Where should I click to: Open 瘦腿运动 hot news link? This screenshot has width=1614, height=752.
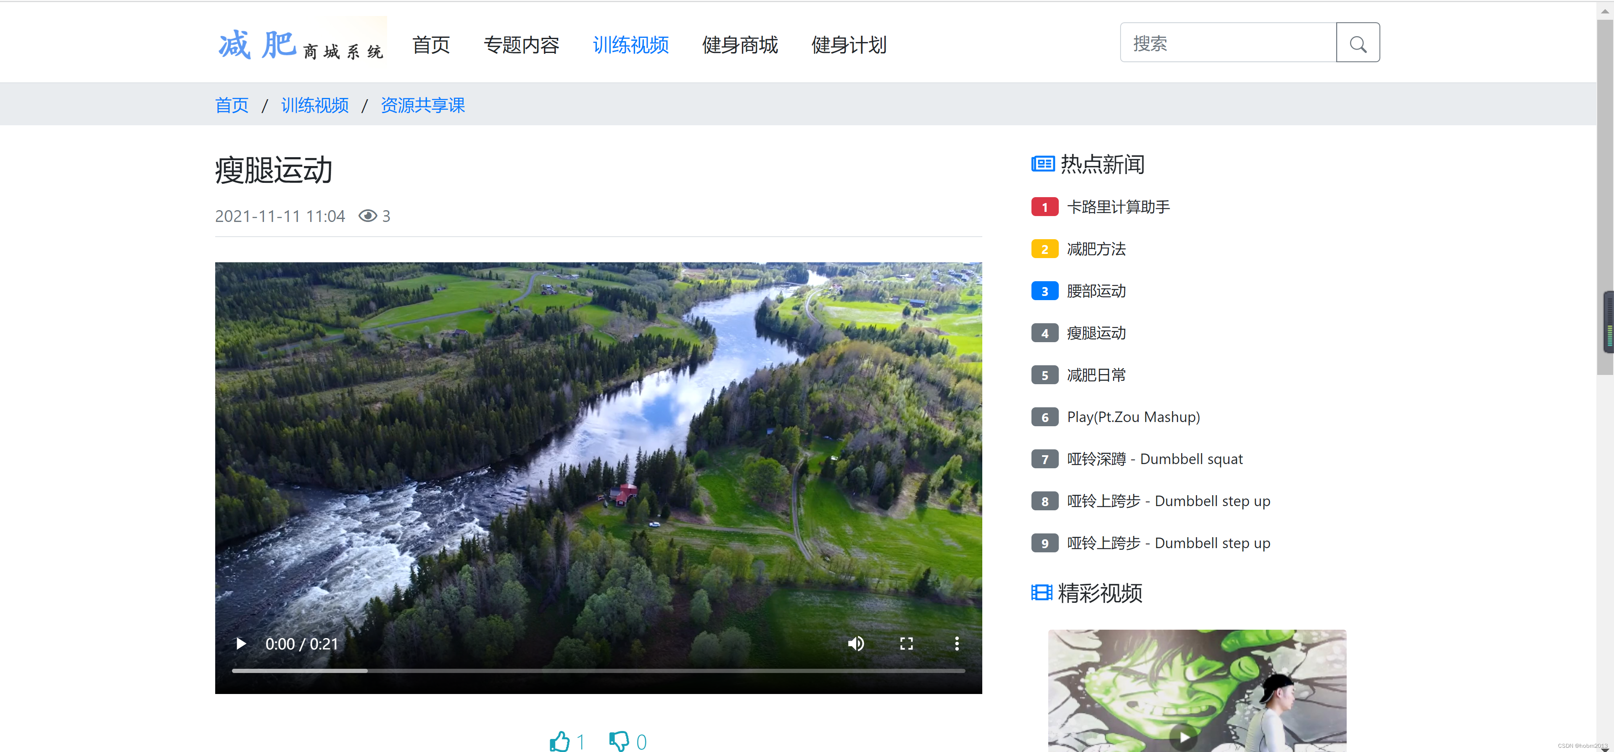click(1097, 333)
